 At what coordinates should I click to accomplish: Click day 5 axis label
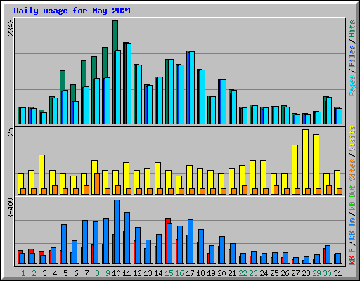point(65,273)
